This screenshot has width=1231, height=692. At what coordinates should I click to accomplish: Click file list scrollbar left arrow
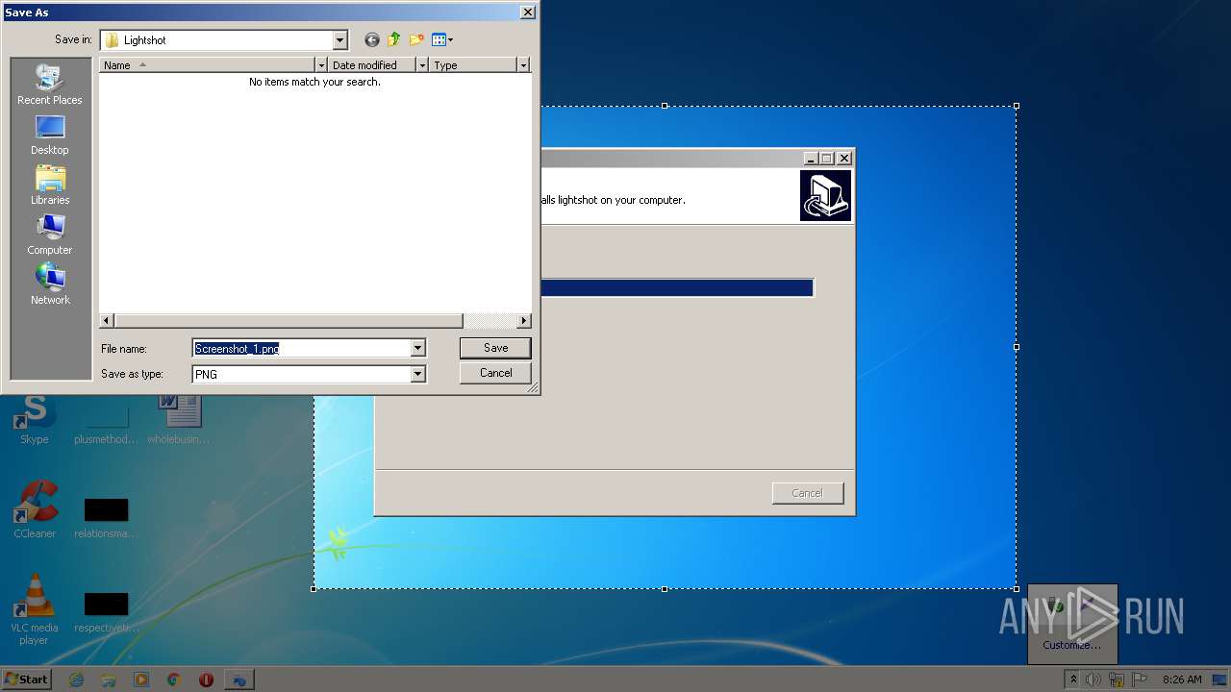107,321
